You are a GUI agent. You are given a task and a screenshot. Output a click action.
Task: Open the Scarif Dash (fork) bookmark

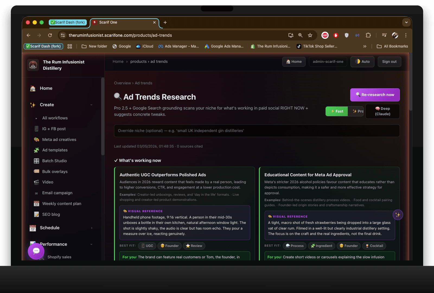coord(43,46)
